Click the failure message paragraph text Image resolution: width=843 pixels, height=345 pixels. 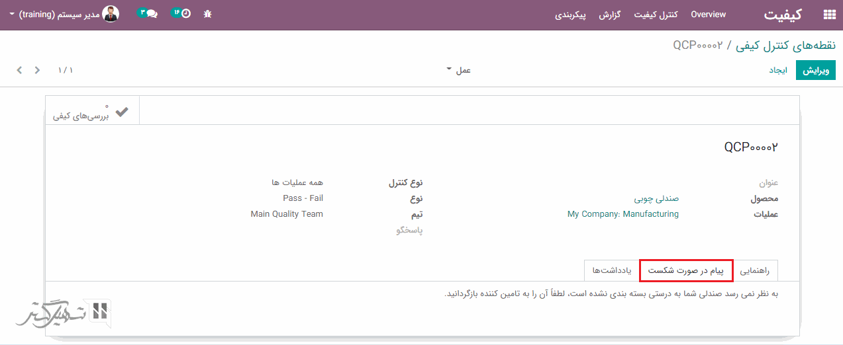point(611,293)
